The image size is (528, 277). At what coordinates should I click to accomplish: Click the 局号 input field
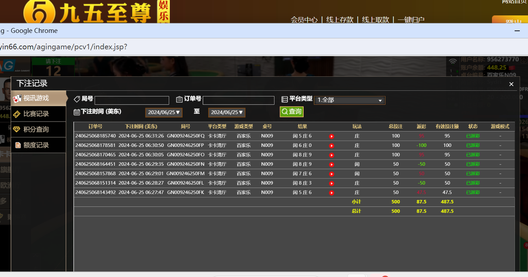pos(132,100)
